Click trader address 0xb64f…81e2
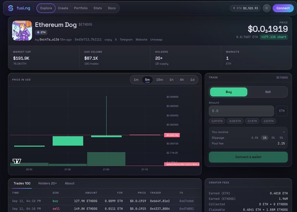The image size is (297, 212). click(x=160, y=201)
